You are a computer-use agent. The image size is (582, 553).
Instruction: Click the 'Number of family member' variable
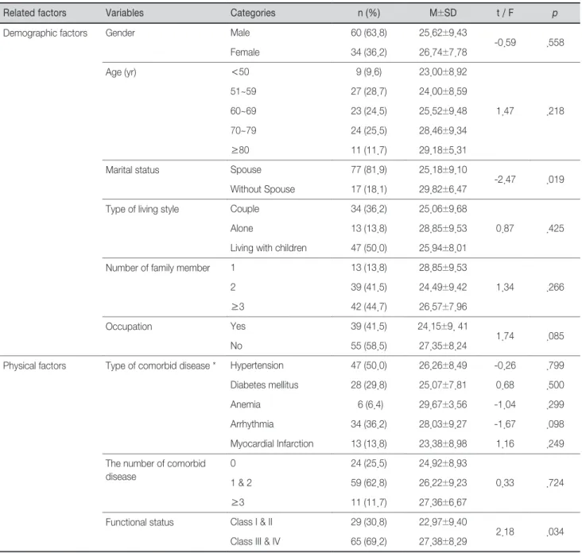point(157,268)
